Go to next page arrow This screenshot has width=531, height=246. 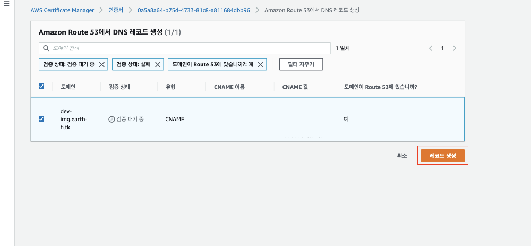coord(455,48)
